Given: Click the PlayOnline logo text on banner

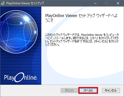Looking at the screenshot, I should 21,77.
